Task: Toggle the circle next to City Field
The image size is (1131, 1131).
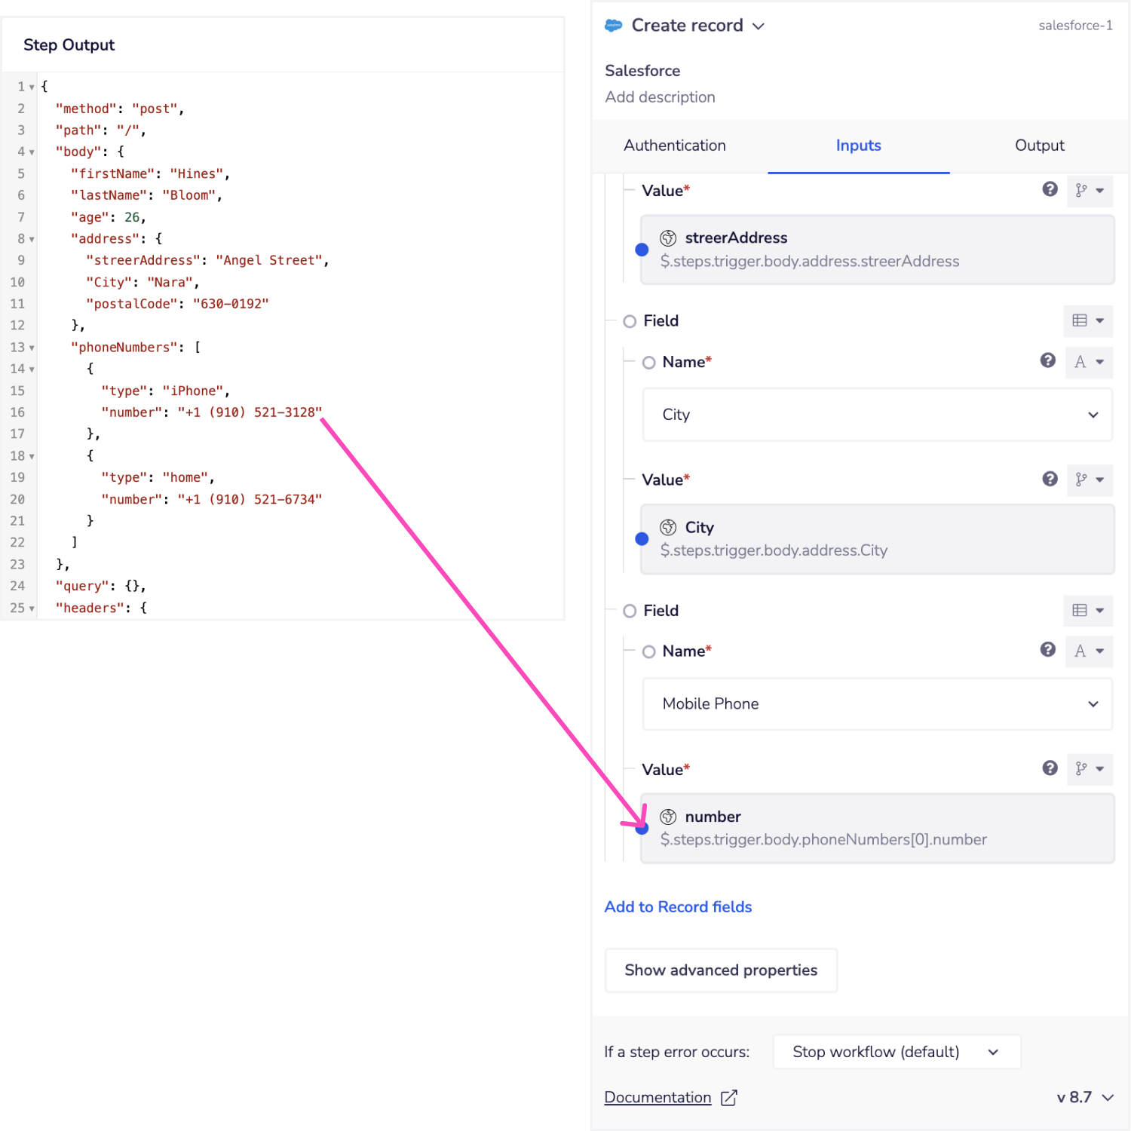Action: point(630,321)
